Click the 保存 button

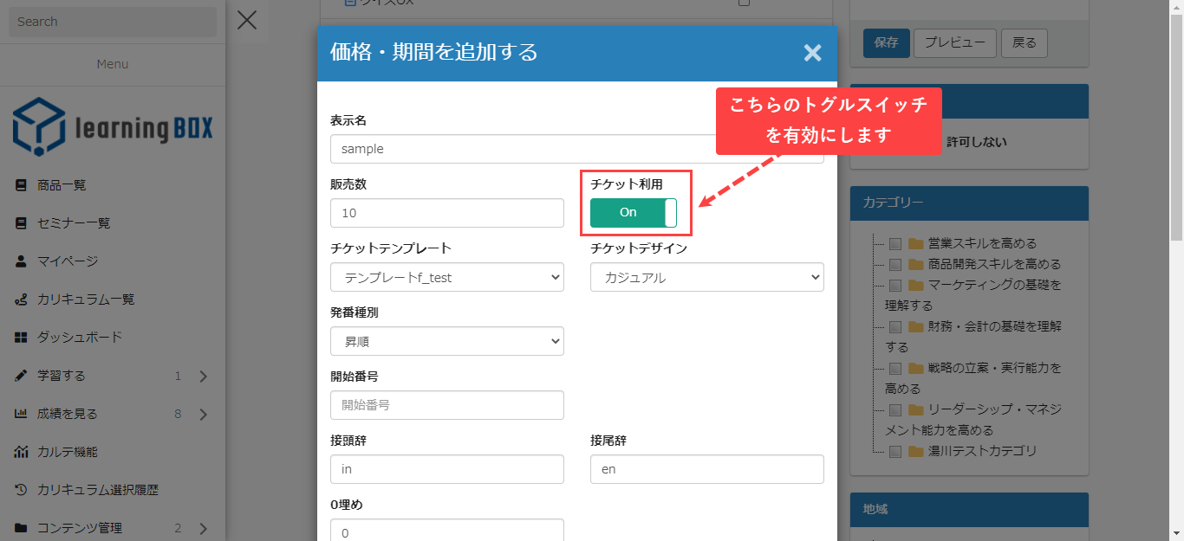pos(886,42)
